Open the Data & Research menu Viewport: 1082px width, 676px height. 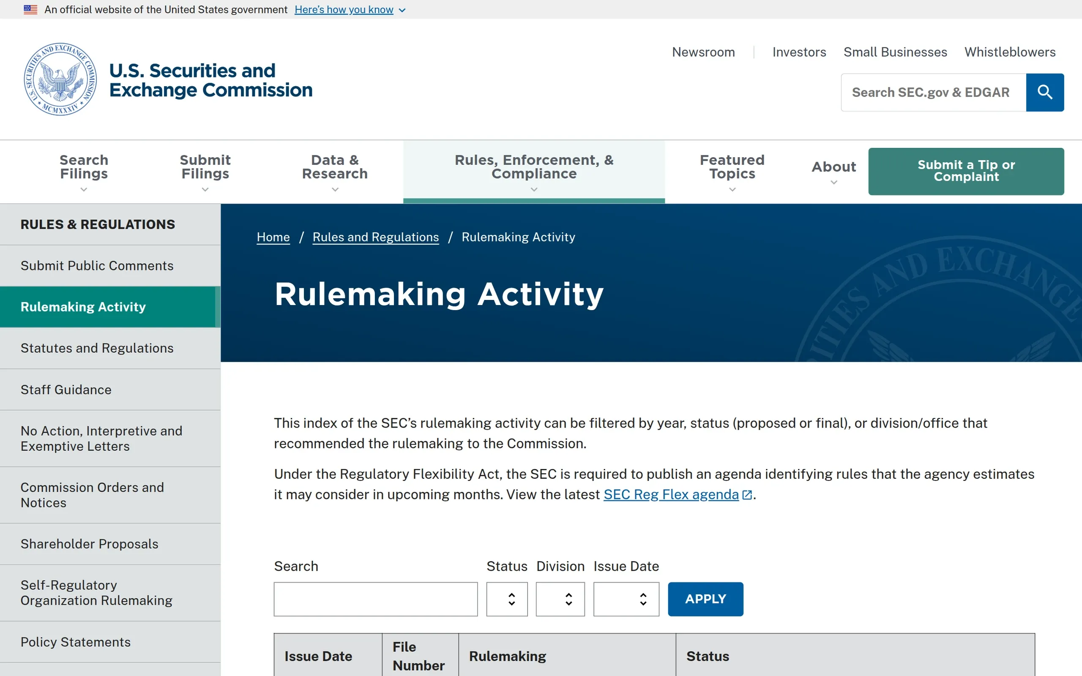click(x=335, y=172)
